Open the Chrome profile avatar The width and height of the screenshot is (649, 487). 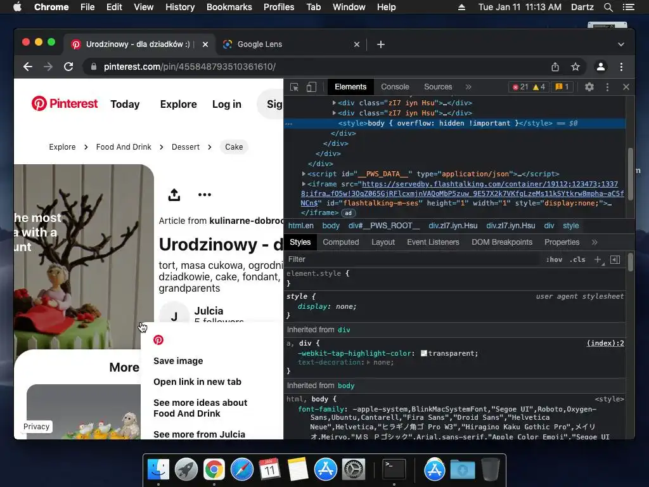pos(601,67)
